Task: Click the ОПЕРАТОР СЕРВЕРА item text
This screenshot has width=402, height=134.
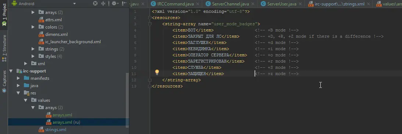Action: [x=209, y=55]
